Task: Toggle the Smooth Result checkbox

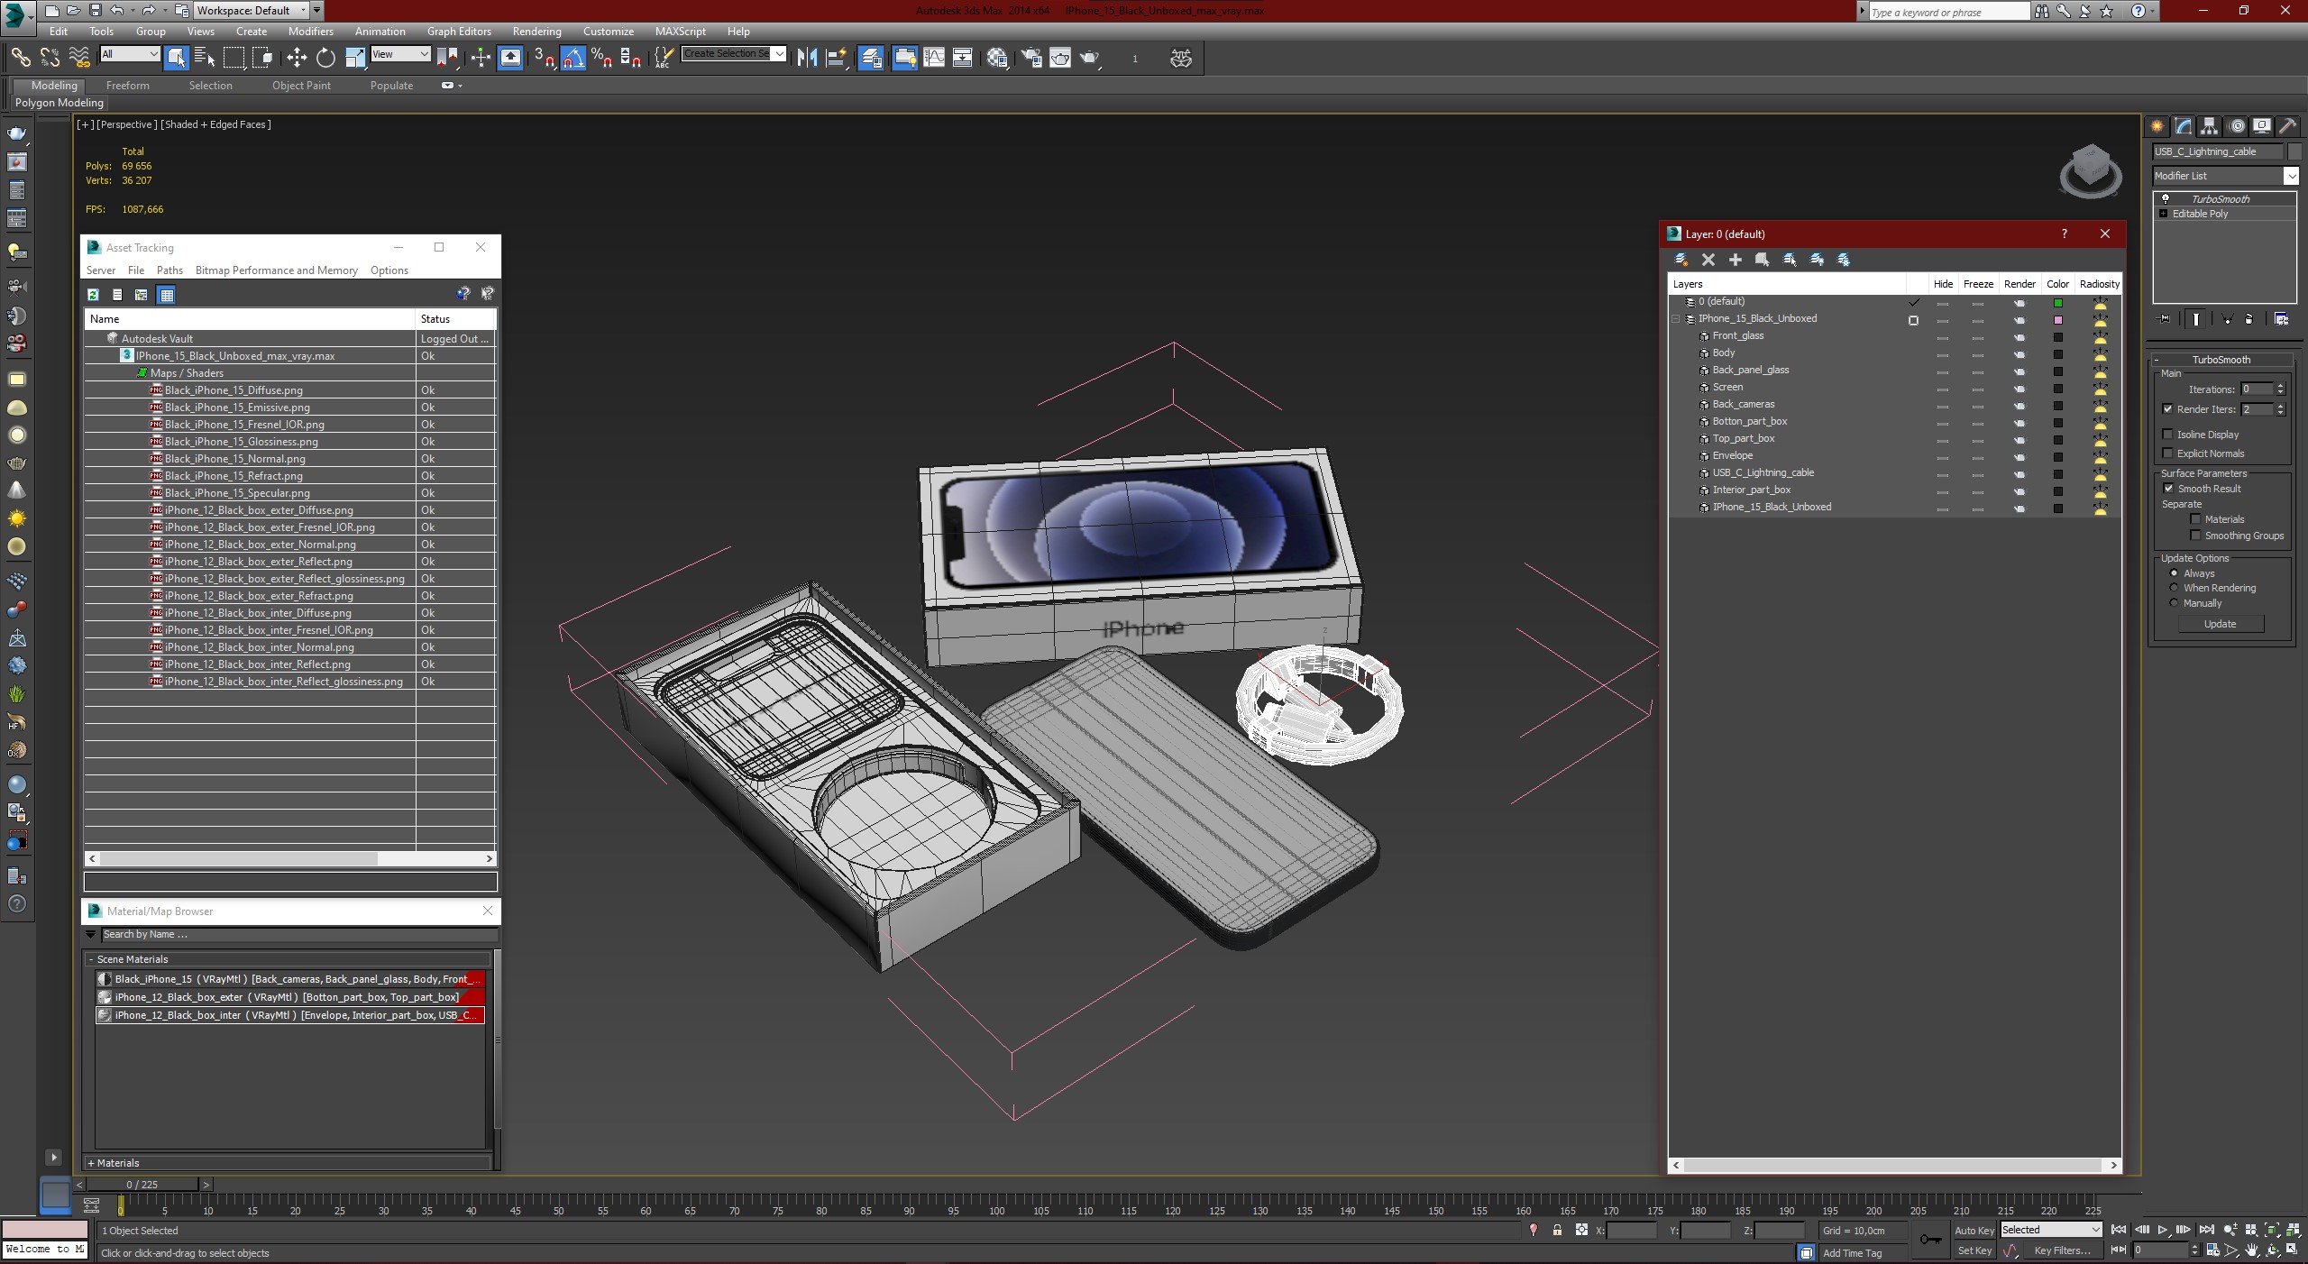Action: click(x=2168, y=489)
